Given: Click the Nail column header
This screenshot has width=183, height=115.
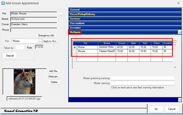Looking at the screenshot, I should tap(145, 43).
